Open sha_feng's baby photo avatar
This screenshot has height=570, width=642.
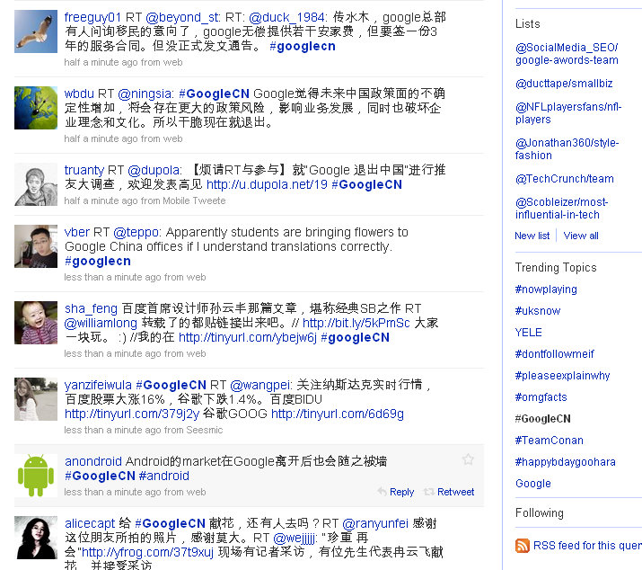pos(36,323)
